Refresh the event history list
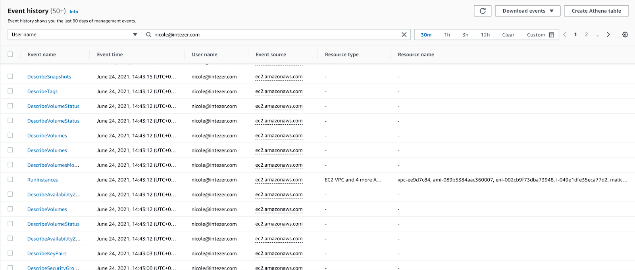Viewport: 635px width, 270px height. tap(483, 11)
